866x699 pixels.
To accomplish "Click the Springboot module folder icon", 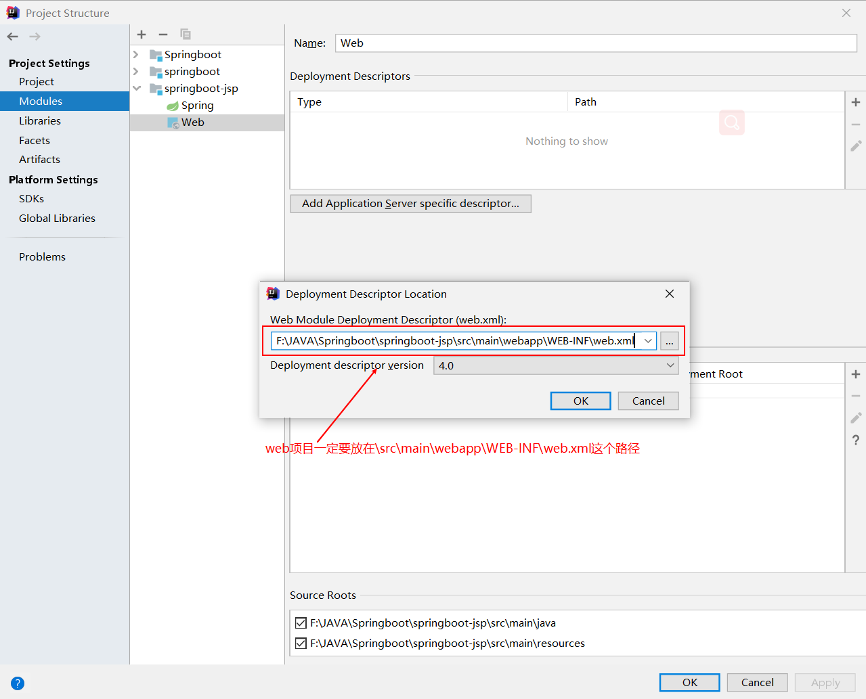I will click(x=156, y=55).
